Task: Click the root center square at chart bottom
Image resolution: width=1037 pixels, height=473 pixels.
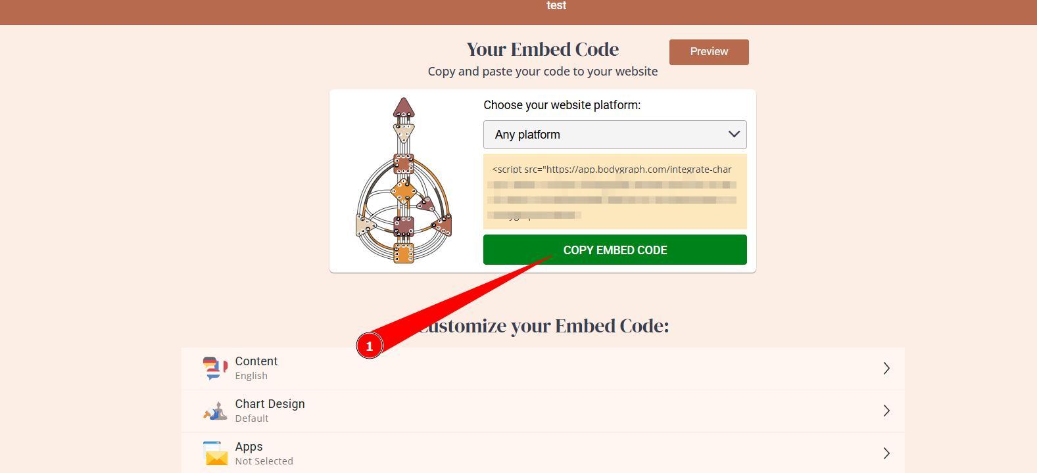Action: point(404,253)
